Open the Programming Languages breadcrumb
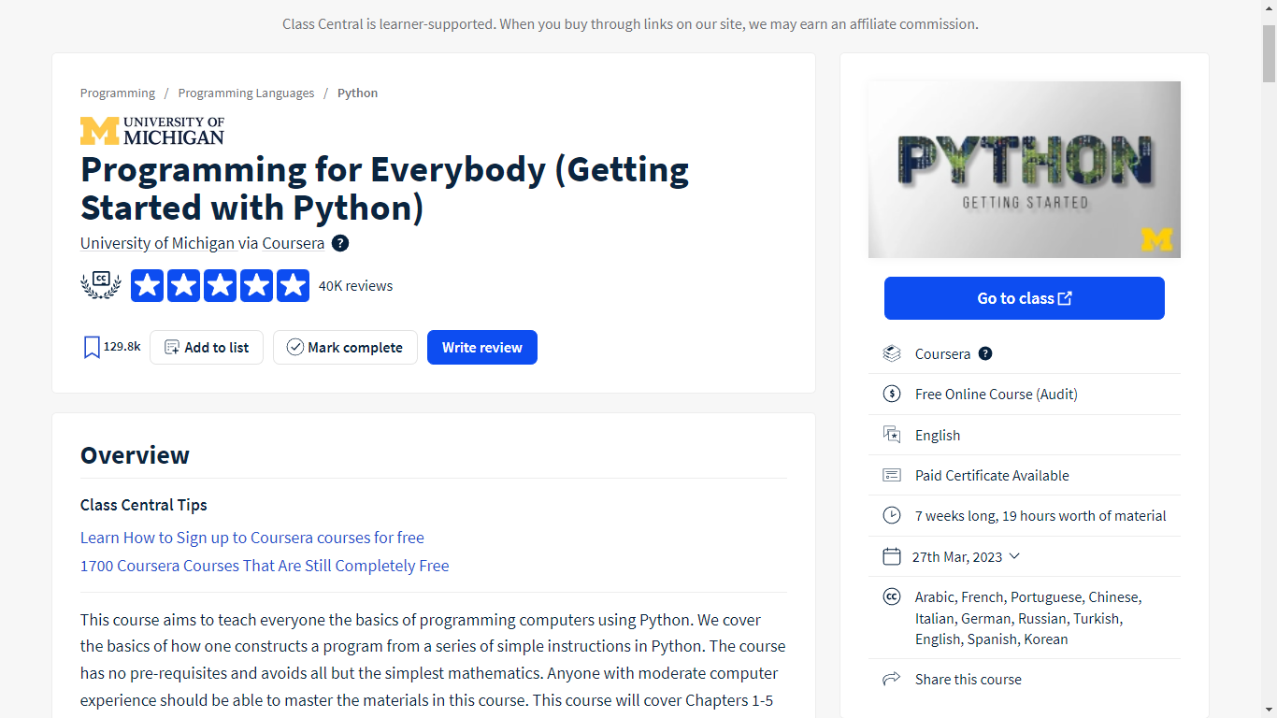The image size is (1277, 718). coord(246,93)
